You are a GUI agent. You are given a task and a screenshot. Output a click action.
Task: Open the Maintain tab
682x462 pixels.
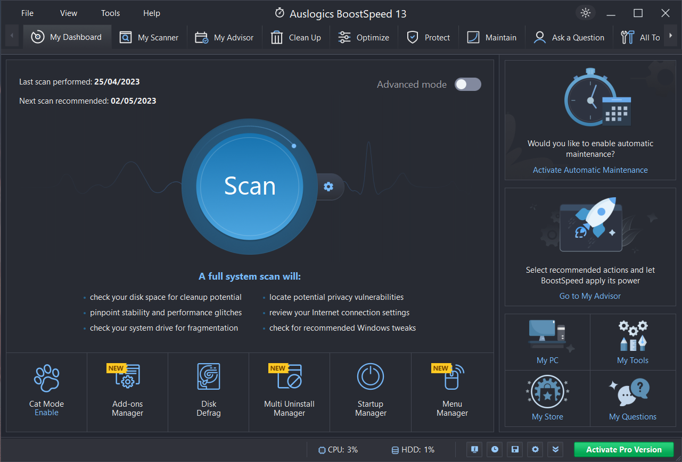(492, 37)
